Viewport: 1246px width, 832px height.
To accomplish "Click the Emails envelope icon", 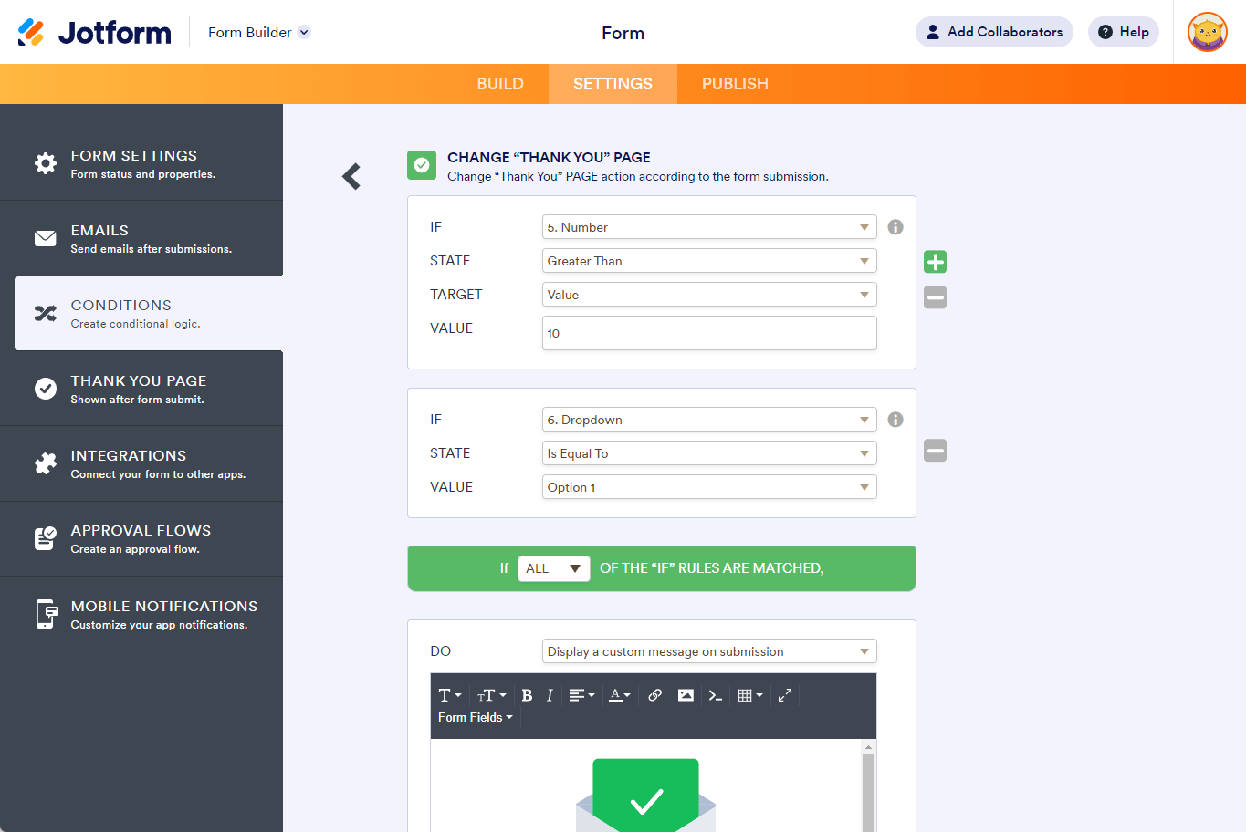I will click(x=46, y=238).
